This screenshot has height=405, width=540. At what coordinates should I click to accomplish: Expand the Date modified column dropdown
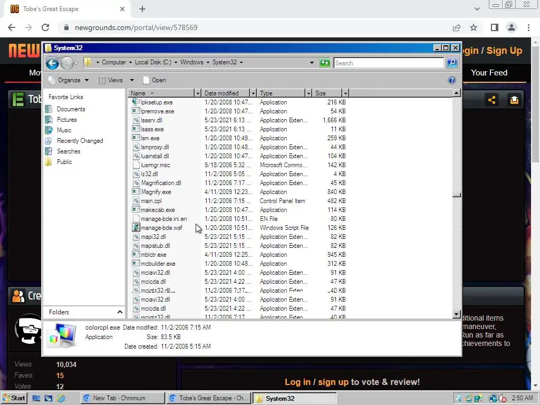pyautogui.click(x=253, y=93)
